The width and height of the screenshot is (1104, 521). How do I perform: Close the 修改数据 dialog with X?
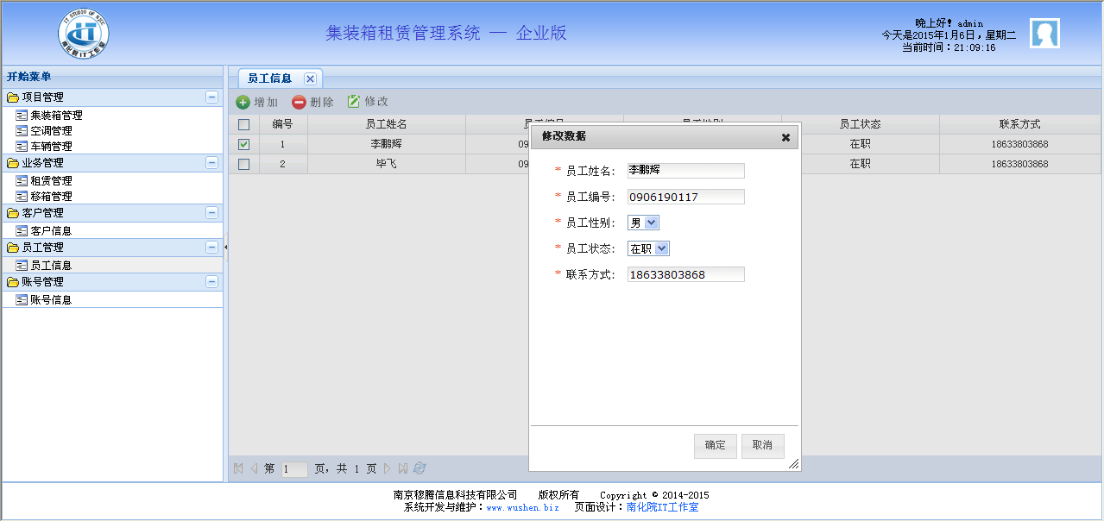pyautogui.click(x=785, y=137)
